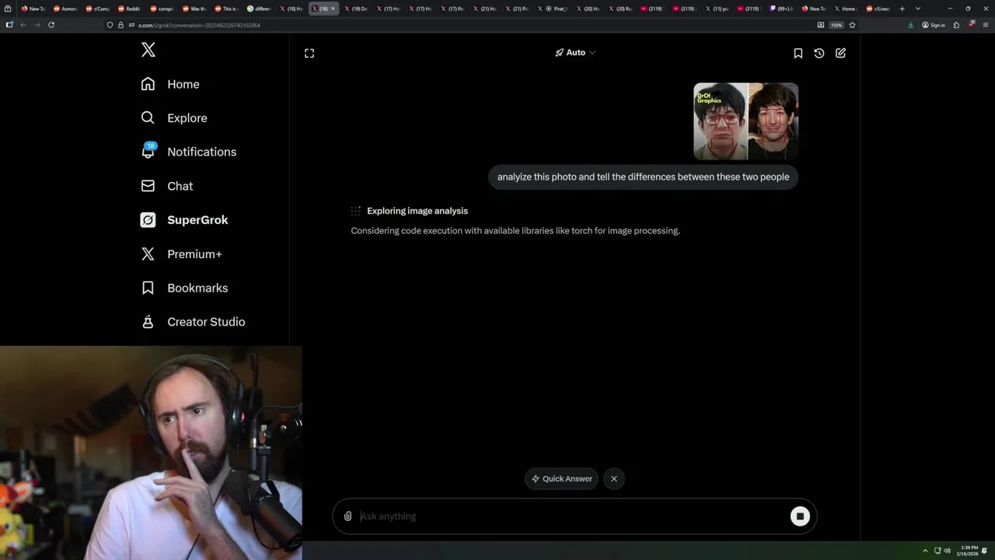The image size is (995, 560).
Task: Open the list all tabs dropdown
Action: 918,9
